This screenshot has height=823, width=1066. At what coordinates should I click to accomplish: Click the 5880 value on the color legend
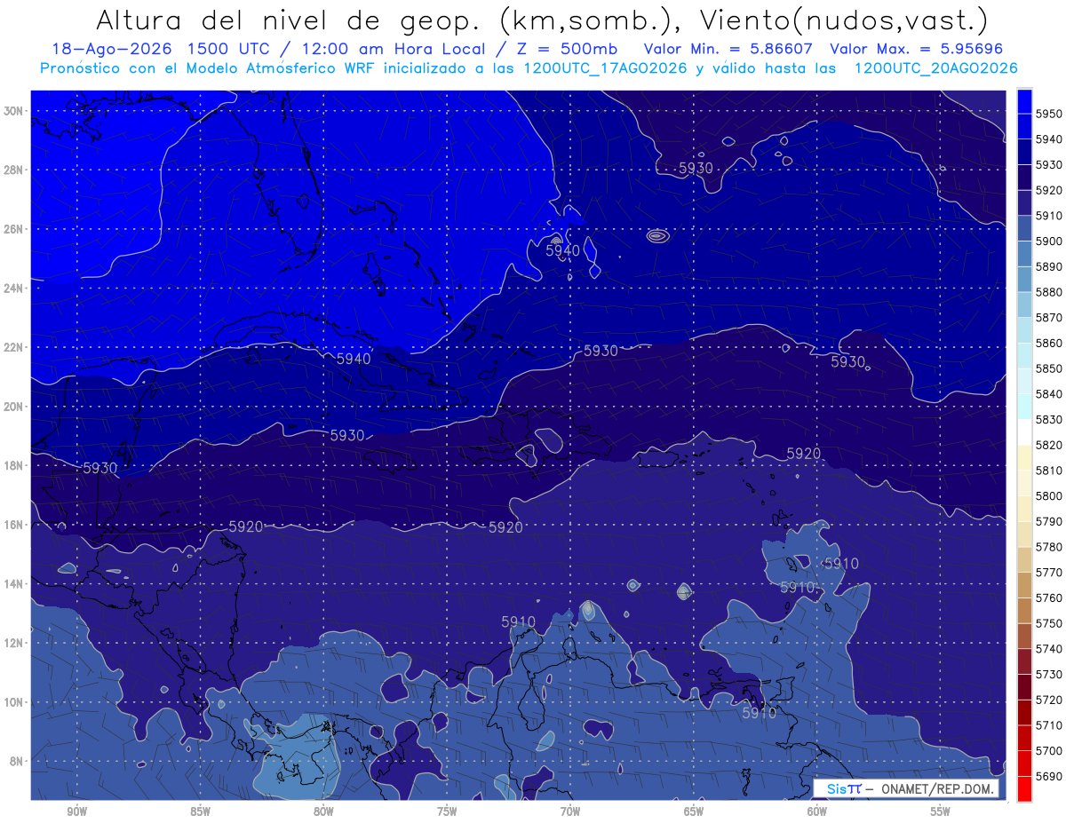click(x=1048, y=292)
